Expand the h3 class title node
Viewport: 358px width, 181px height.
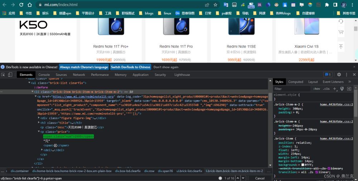tap(39, 123)
